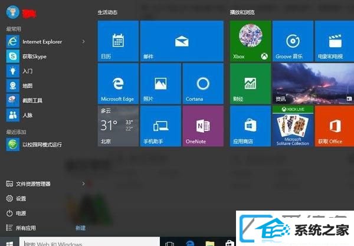Show 所有应用 all apps list
The width and height of the screenshot is (354, 246).
coord(21,228)
